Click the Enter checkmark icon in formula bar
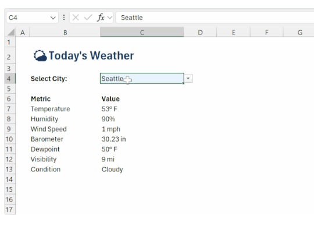 88,17
